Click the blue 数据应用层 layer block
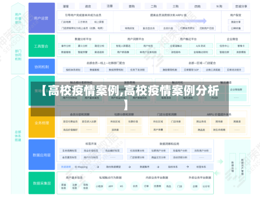This screenshot has height=198, width=260. (42, 155)
